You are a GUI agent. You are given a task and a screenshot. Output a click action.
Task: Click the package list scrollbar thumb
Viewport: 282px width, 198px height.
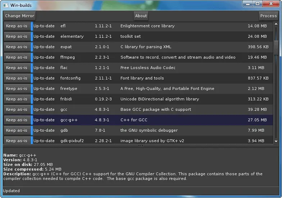point(276,47)
